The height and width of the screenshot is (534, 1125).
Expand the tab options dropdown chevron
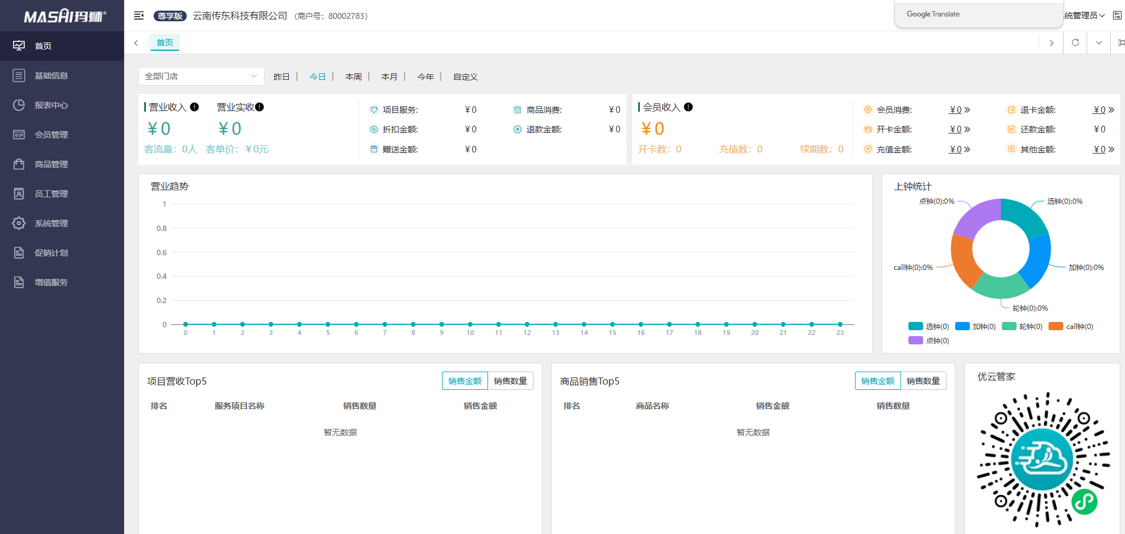(1099, 43)
